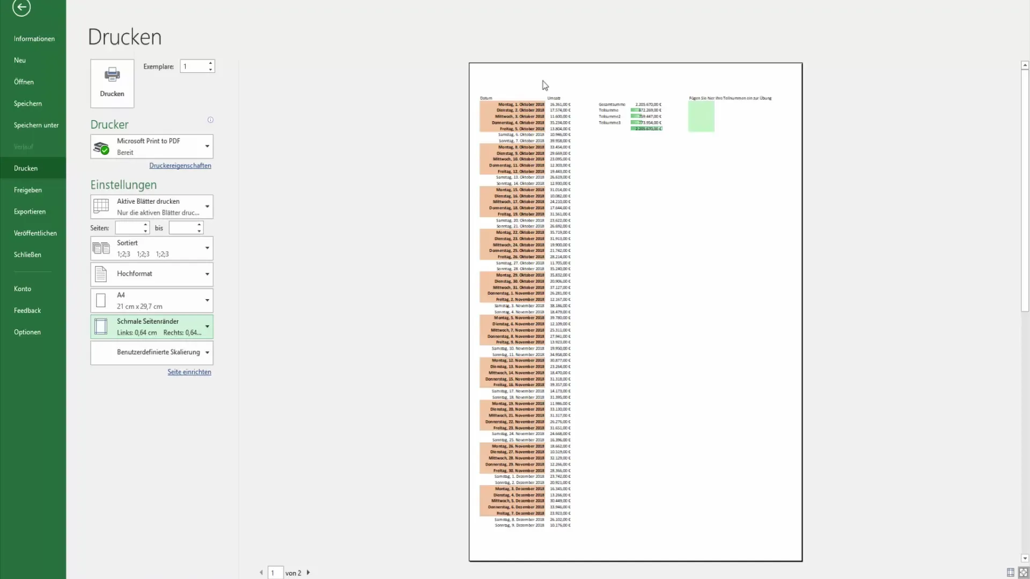
Task: Show margins using the bottom-right margins icon
Action: (x=1010, y=573)
